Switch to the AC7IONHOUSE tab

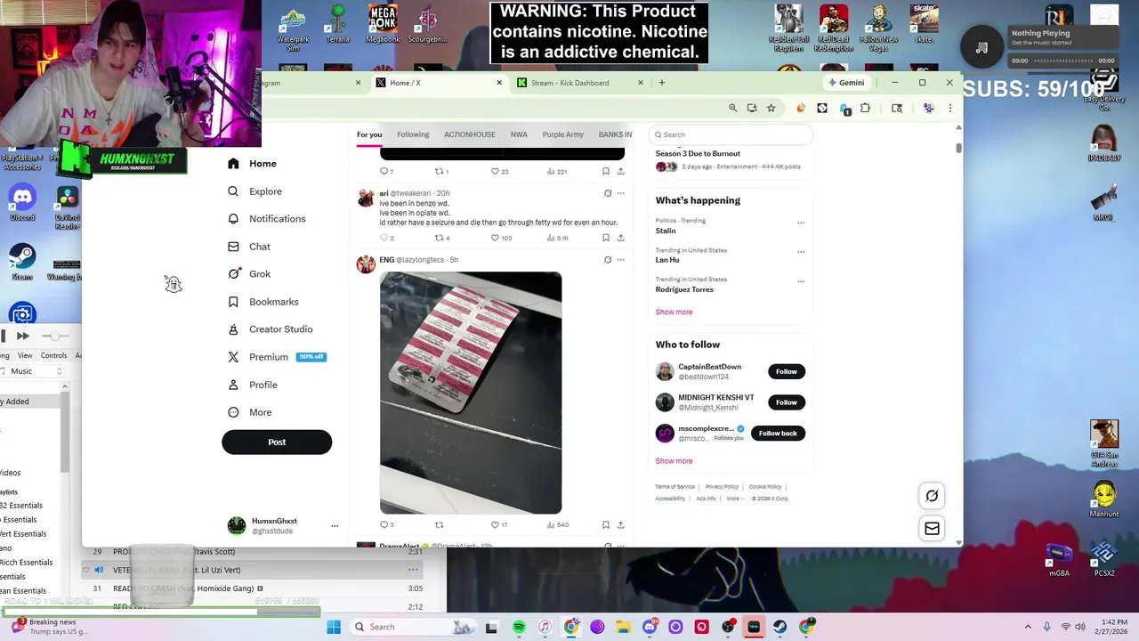tap(470, 134)
